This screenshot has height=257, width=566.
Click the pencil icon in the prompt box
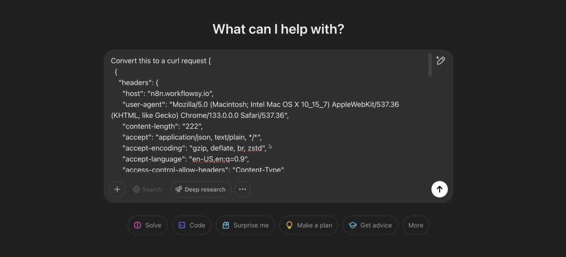coord(441,60)
